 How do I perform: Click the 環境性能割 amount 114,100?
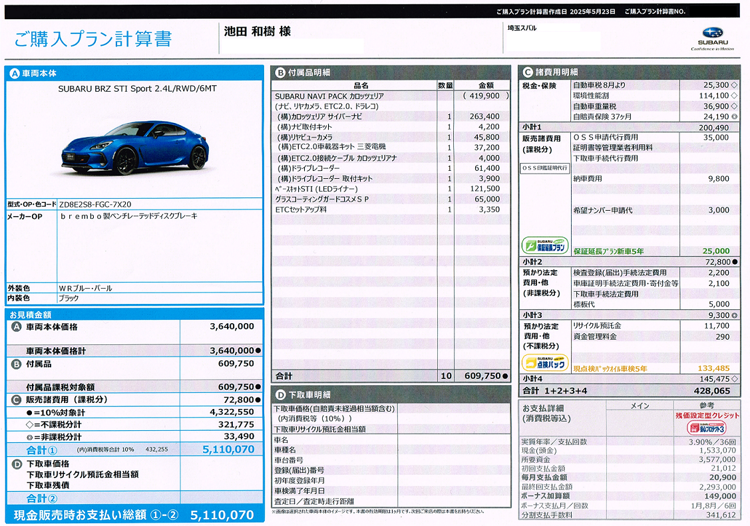coord(714,96)
